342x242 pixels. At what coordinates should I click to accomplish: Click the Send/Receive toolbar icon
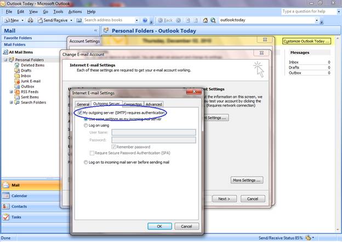pyautogui.click(x=40, y=20)
